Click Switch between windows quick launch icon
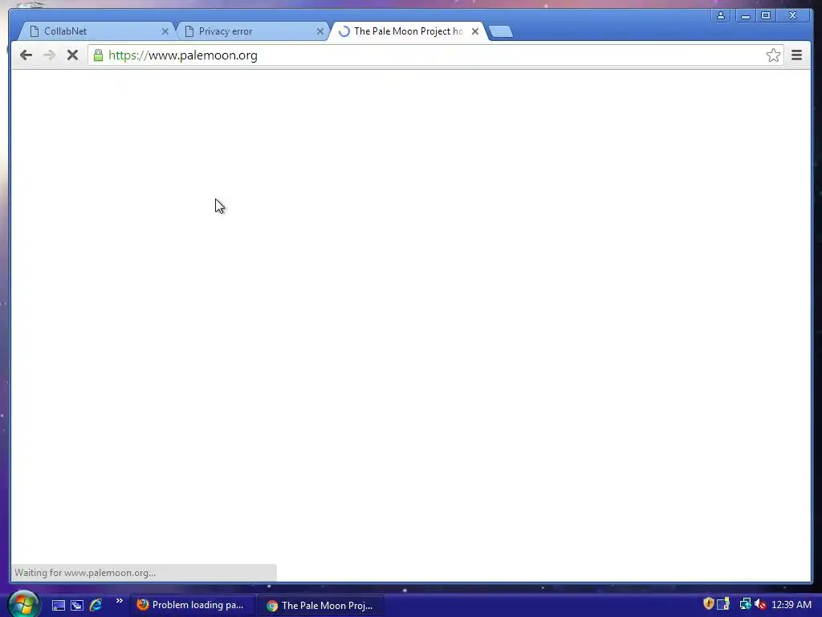Viewport: 822px width, 617px height. [77, 605]
